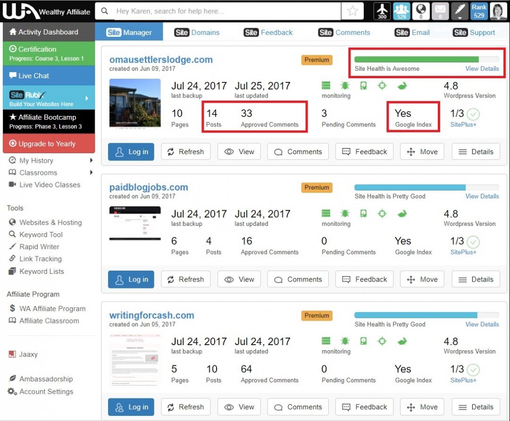Switch to Site Support tab
510x421 pixels.
pyautogui.click(x=474, y=33)
